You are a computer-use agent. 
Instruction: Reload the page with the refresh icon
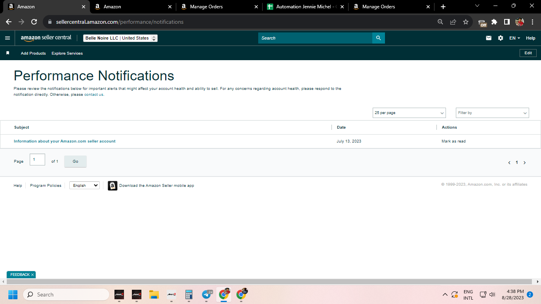34,22
